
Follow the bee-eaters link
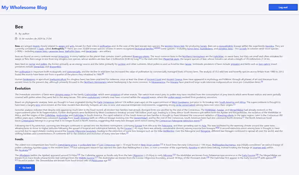click(x=264, y=64)
